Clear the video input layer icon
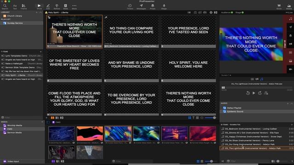Viewport: 294px width, 165px height. click(290, 69)
